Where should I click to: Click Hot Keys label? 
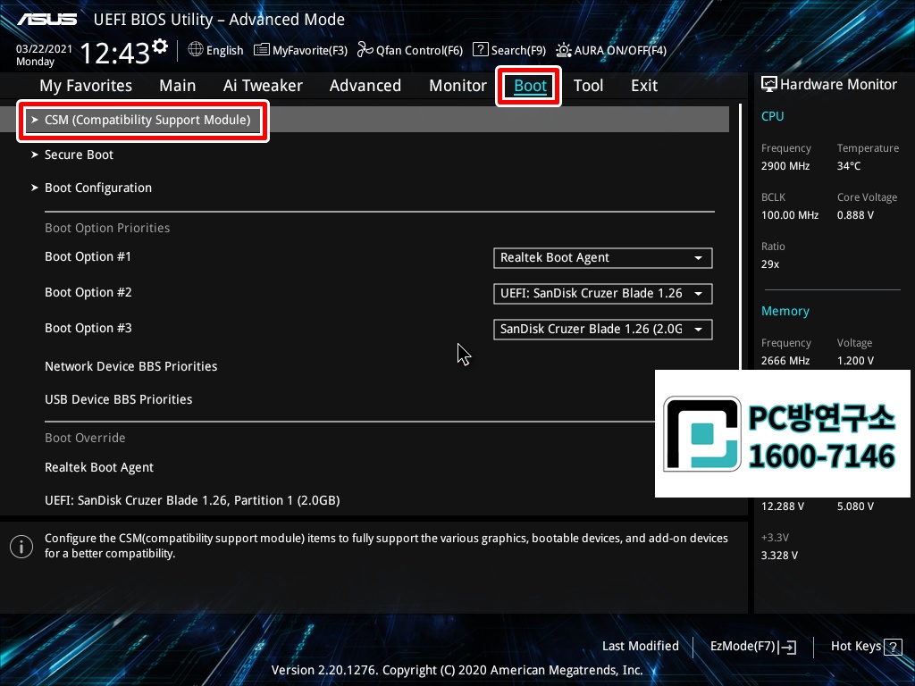(x=855, y=647)
